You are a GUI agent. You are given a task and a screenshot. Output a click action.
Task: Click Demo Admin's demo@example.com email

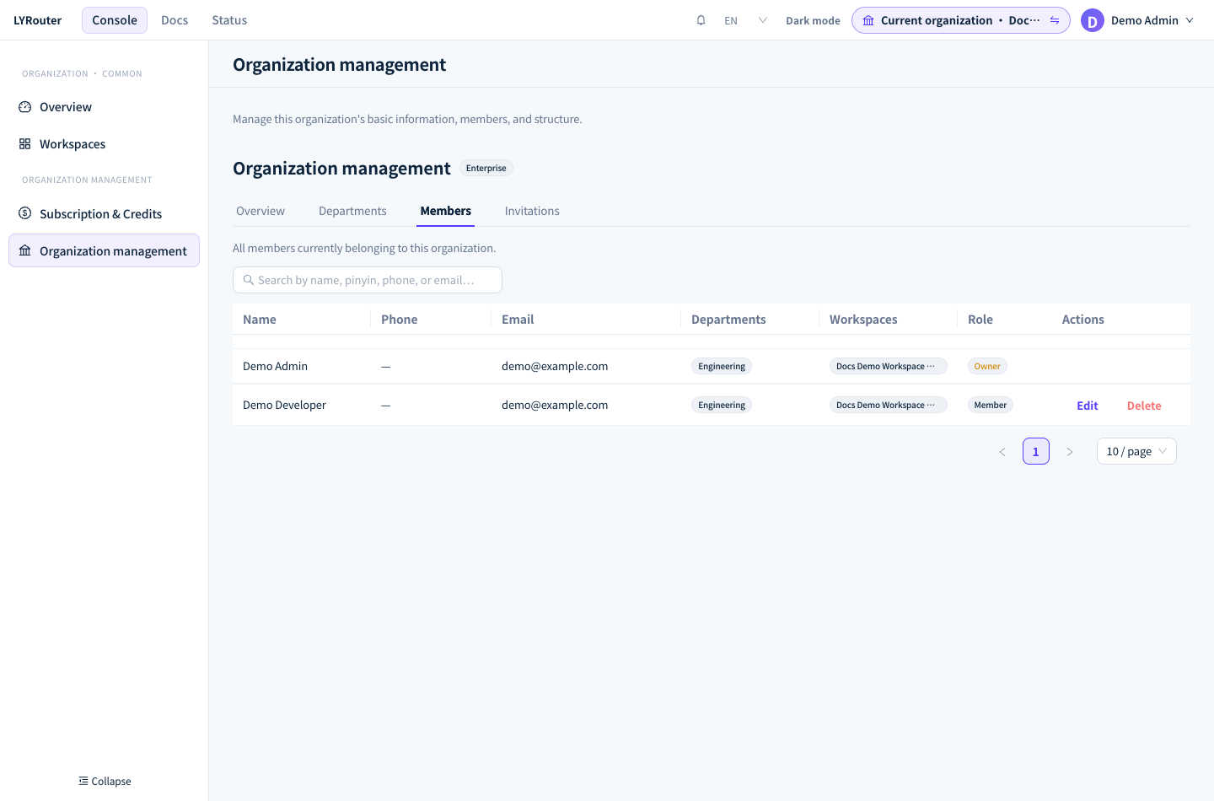(x=555, y=366)
